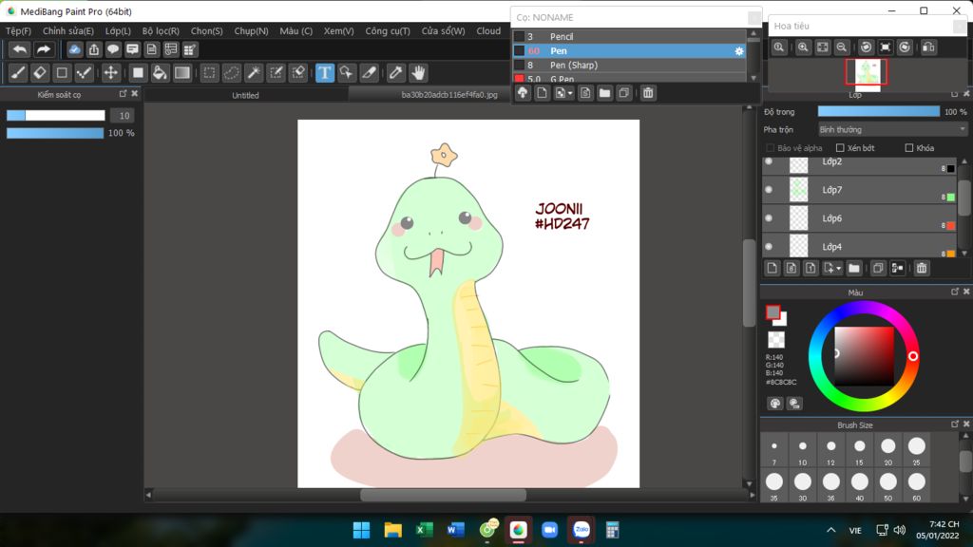Click the hue color wheel ring
Image resolution: width=973 pixels, height=547 pixels.
pos(864,307)
